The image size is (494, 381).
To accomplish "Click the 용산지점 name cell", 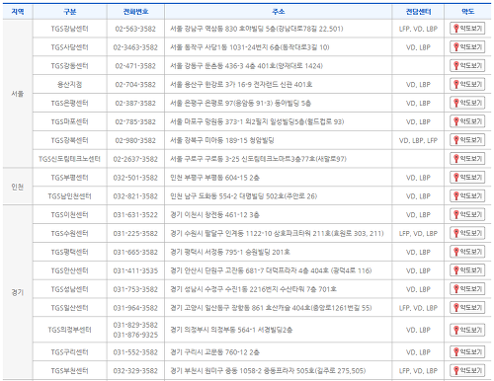I will 70,85.
